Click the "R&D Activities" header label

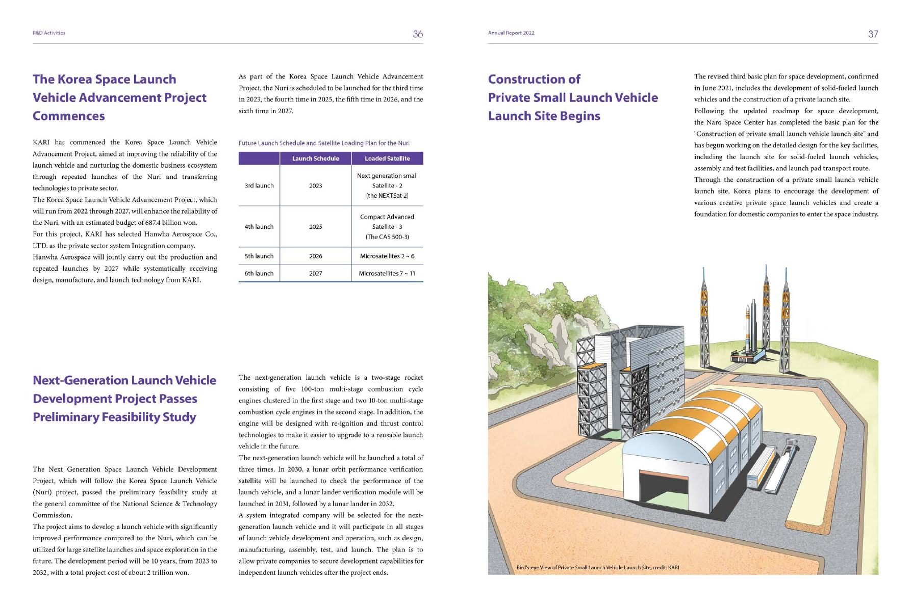pyautogui.click(x=49, y=33)
